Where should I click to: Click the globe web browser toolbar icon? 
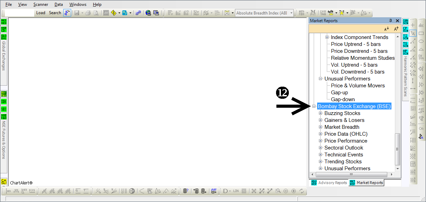pos(148,13)
